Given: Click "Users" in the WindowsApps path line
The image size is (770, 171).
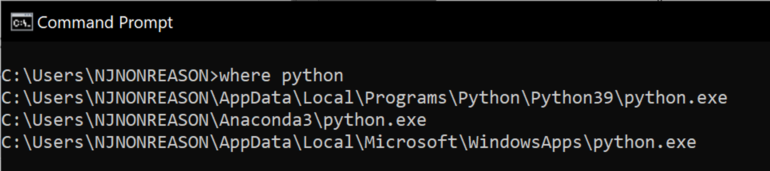Looking at the screenshot, I should tap(58, 142).
